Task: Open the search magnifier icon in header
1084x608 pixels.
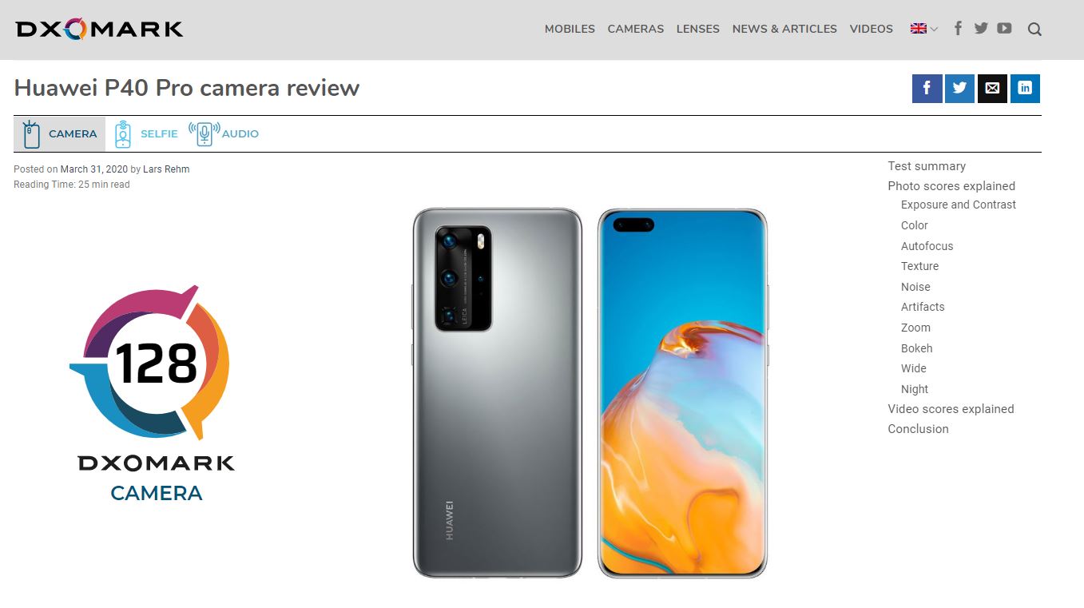Action: tap(1034, 30)
